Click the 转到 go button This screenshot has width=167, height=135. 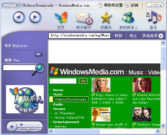pyautogui.click(x=118, y=36)
